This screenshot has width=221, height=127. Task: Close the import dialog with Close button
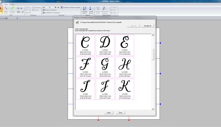coord(120,113)
